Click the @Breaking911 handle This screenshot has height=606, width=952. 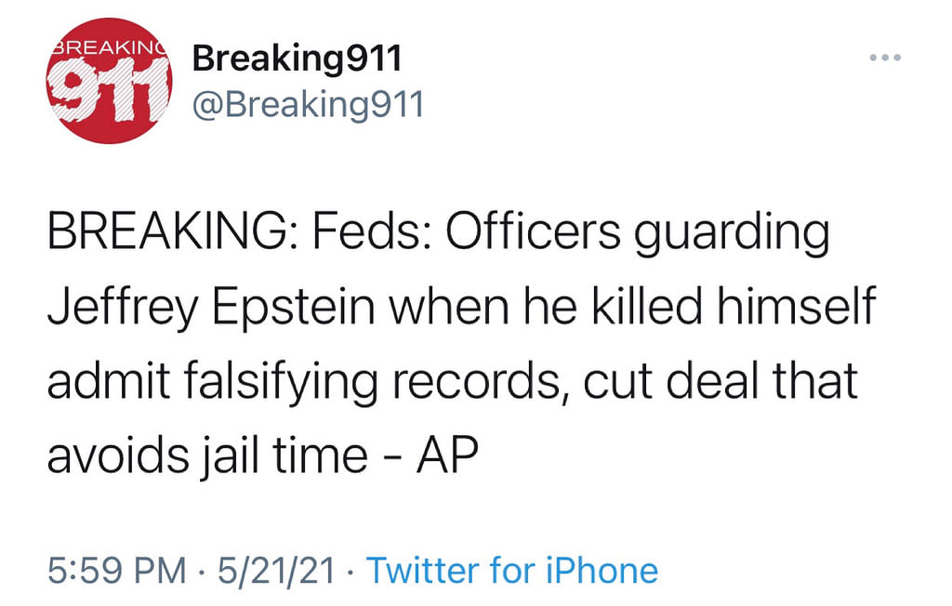[308, 104]
